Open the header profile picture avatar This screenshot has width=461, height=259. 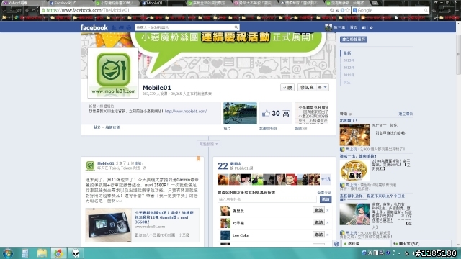tap(328, 27)
